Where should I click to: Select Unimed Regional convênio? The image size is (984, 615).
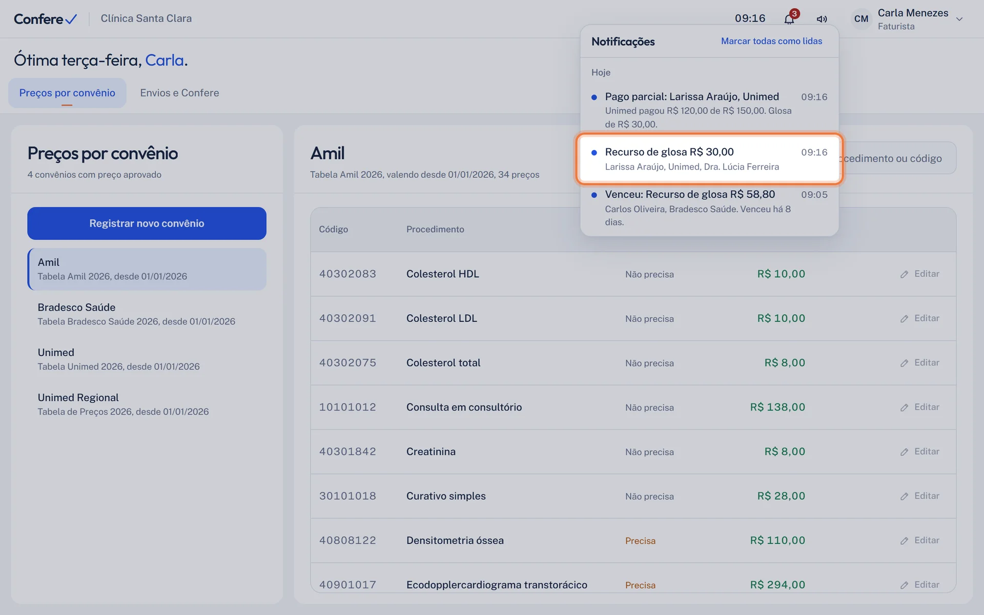coord(147,404)
